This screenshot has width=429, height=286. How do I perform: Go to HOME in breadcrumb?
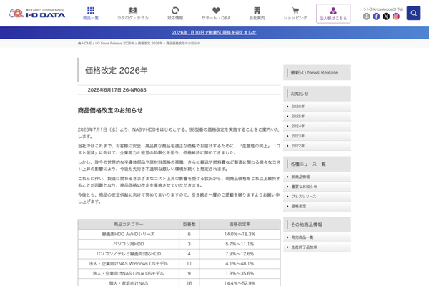pos(85,43)
